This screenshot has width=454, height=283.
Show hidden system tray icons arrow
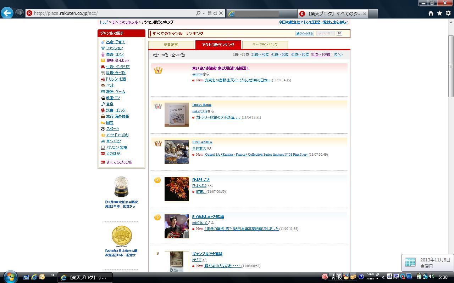(x=383, y=277)
